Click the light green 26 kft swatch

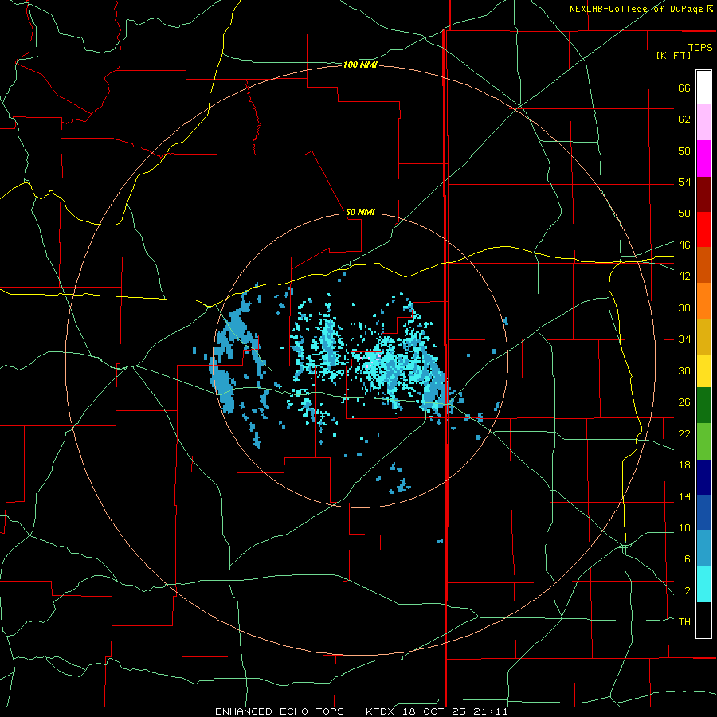(x=703, y=443)
